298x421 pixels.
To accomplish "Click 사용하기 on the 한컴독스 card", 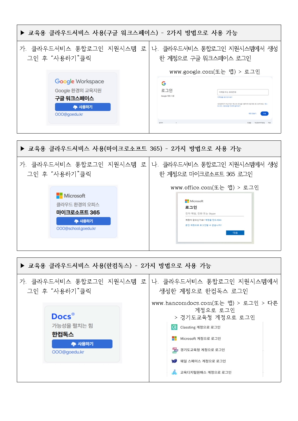I will click(x=82, y=344).
